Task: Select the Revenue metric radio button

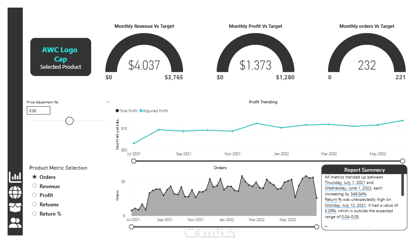Action: coord(35,186)
